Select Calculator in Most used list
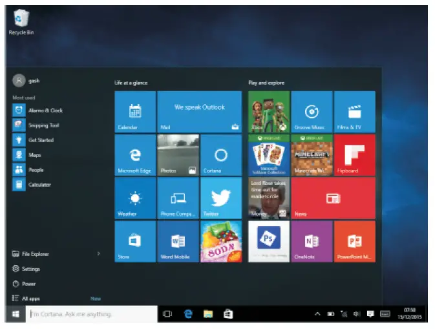This screenshot has height=329, width=435. pyautogui.click(x=39, y=185)
